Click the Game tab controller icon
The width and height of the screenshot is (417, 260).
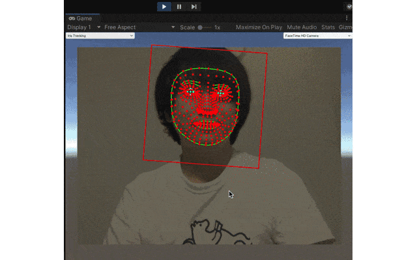(72, 18)
